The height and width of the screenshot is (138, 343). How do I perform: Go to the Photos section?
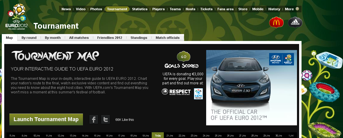point(96,9)
